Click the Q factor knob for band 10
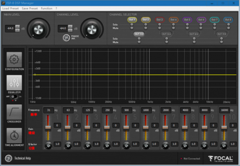240x166 pixels. [224, 145]
